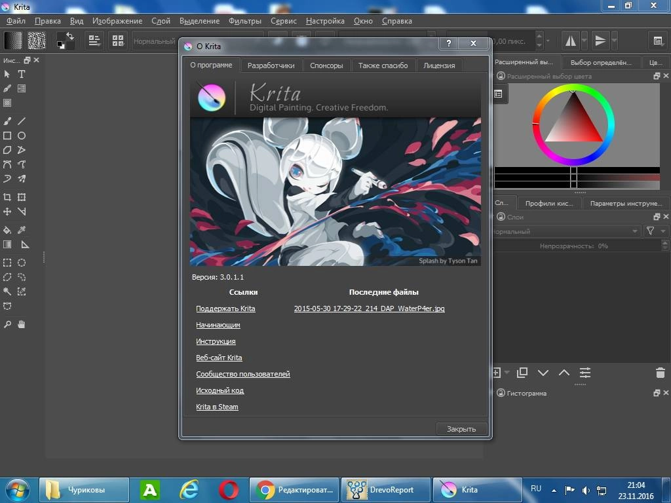Select the contiguous magic wand selection tool
Image resolution: width=671 pixels, height=503 pixels.
click(7, 291)
